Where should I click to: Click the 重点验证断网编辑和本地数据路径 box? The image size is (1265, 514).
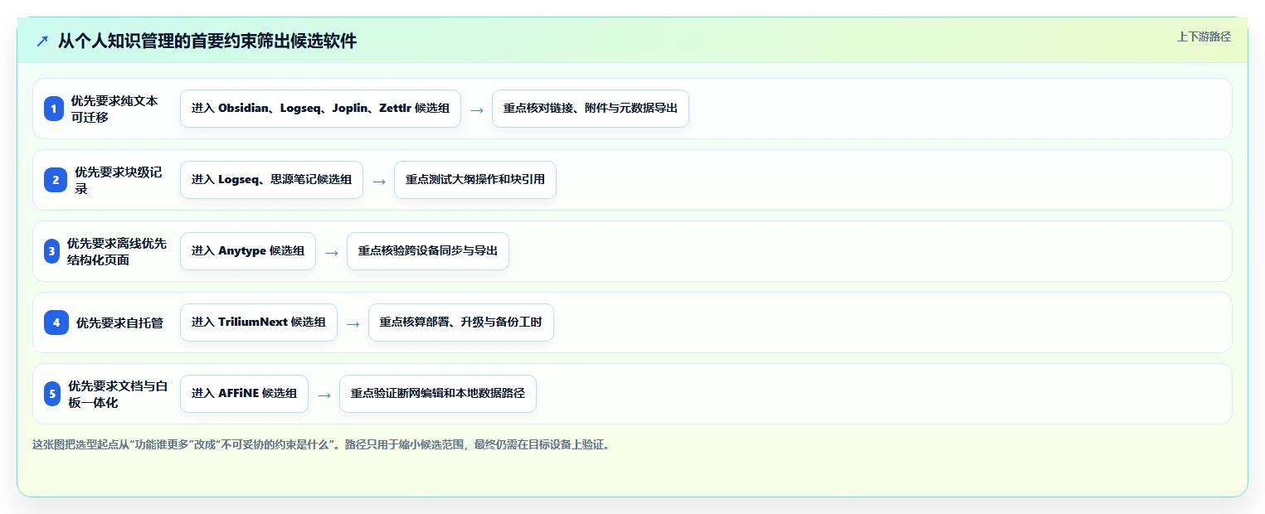pyautogui.click(x=438, y=394)
